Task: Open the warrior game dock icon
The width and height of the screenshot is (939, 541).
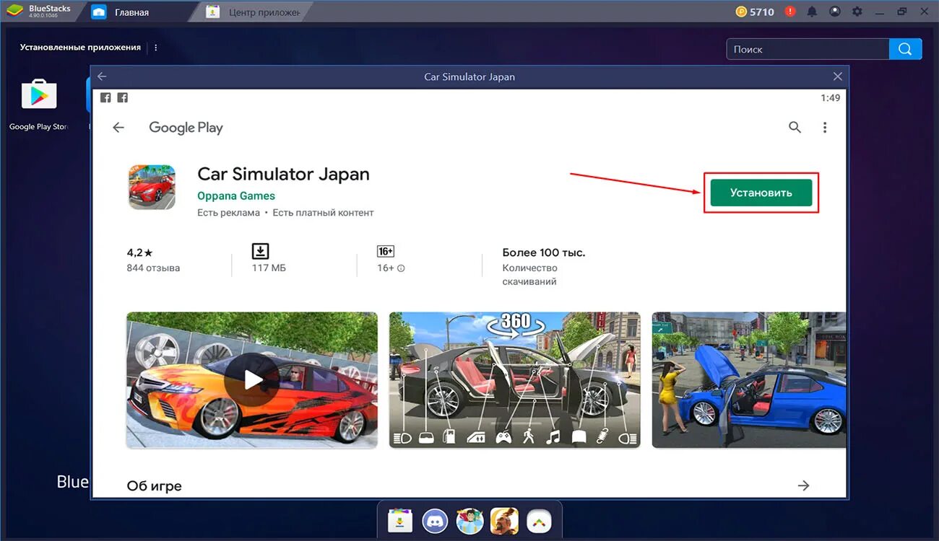Action: (x=504, y=520)
